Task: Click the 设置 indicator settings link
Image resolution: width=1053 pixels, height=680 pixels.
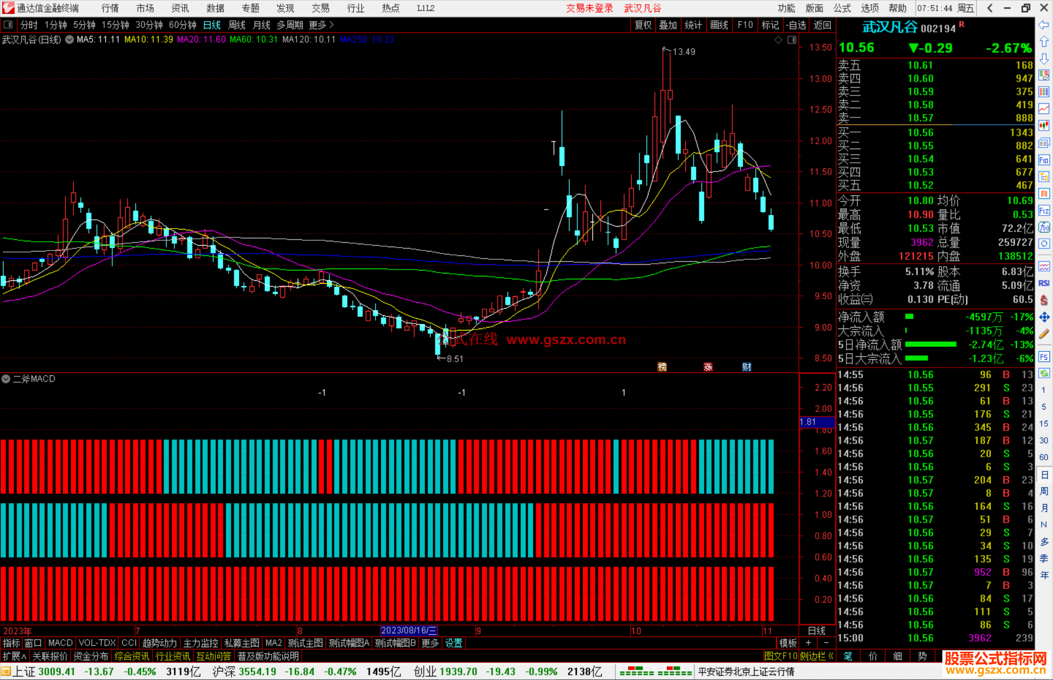Action: [x=453, y=643]
